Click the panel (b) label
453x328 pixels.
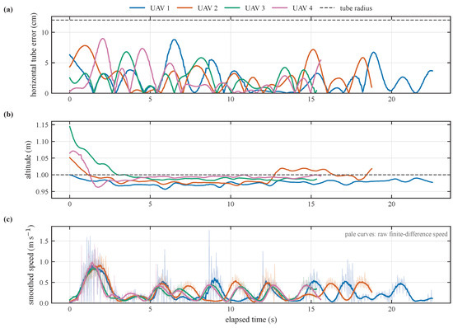pyautogui.click(x=8, y=115)
